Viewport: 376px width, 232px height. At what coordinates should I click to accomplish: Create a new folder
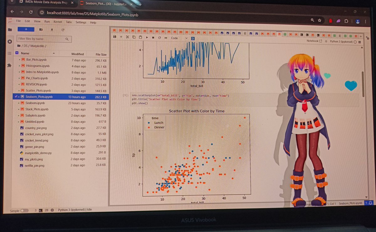pyautogui.click(x=41, y=29)
